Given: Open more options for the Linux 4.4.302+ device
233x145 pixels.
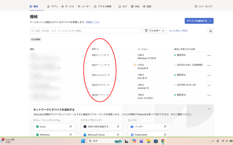Looking at the screenshot, I should click(209, 95).
